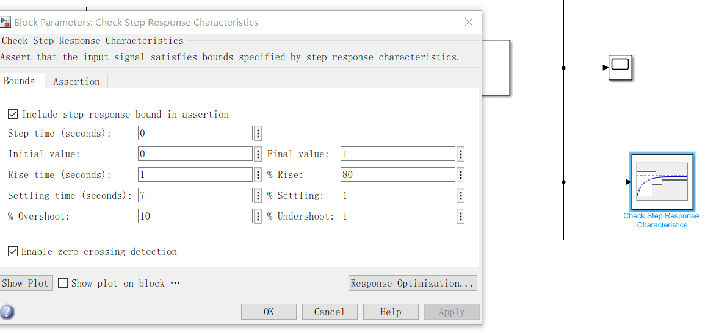
Task: Open options menu next to % Overshoot field
Action: tap(258, 216)
